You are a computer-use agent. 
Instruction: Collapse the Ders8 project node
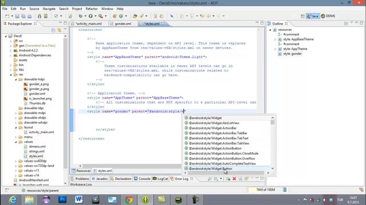(6, 36)
